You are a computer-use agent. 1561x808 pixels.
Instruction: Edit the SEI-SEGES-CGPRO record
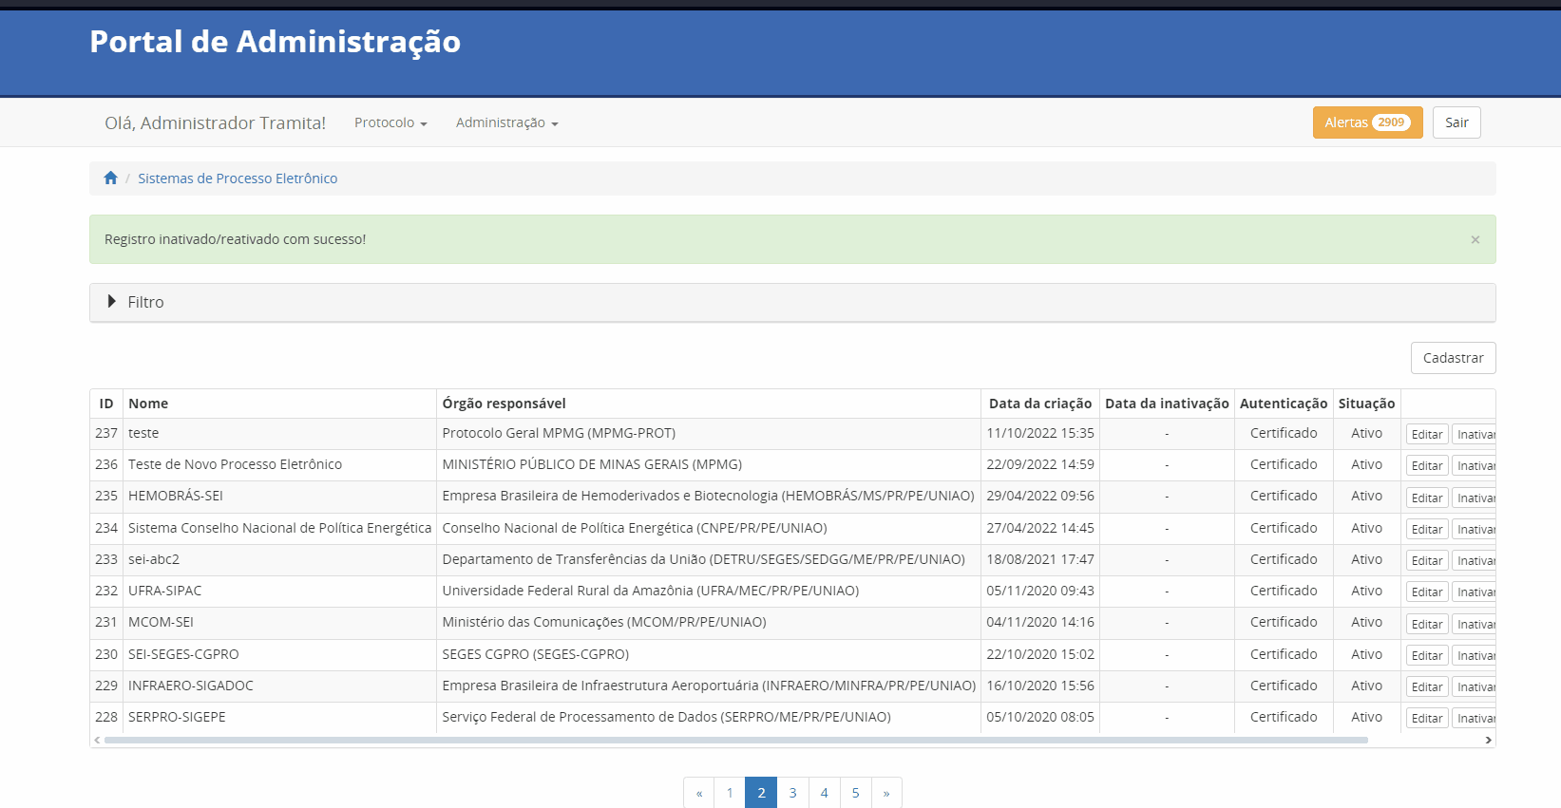click(1426, 655)
